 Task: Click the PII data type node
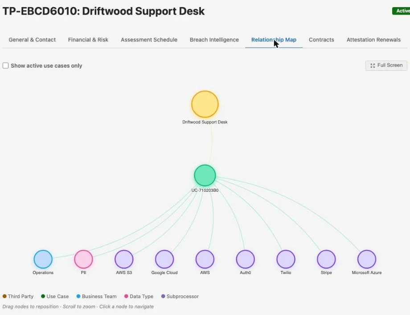tap(83, 259)
